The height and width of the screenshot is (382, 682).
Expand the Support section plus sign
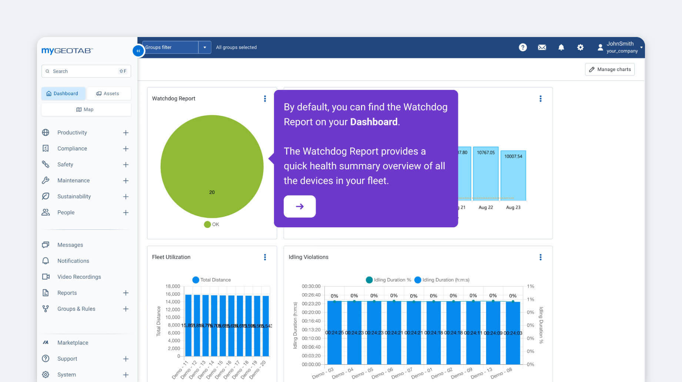click(x=126, y=358)
